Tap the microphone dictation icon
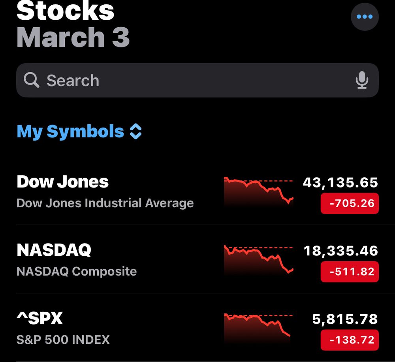395x362 pixels. point(362,80)
